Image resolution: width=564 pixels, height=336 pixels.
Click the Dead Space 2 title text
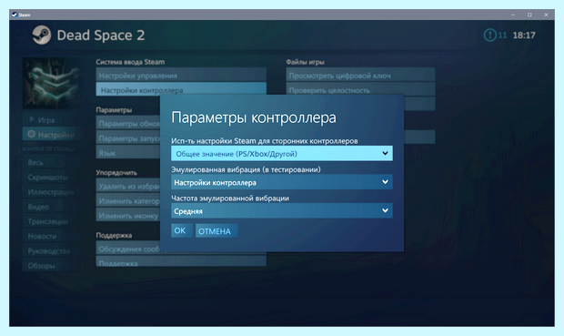[101, 36]
